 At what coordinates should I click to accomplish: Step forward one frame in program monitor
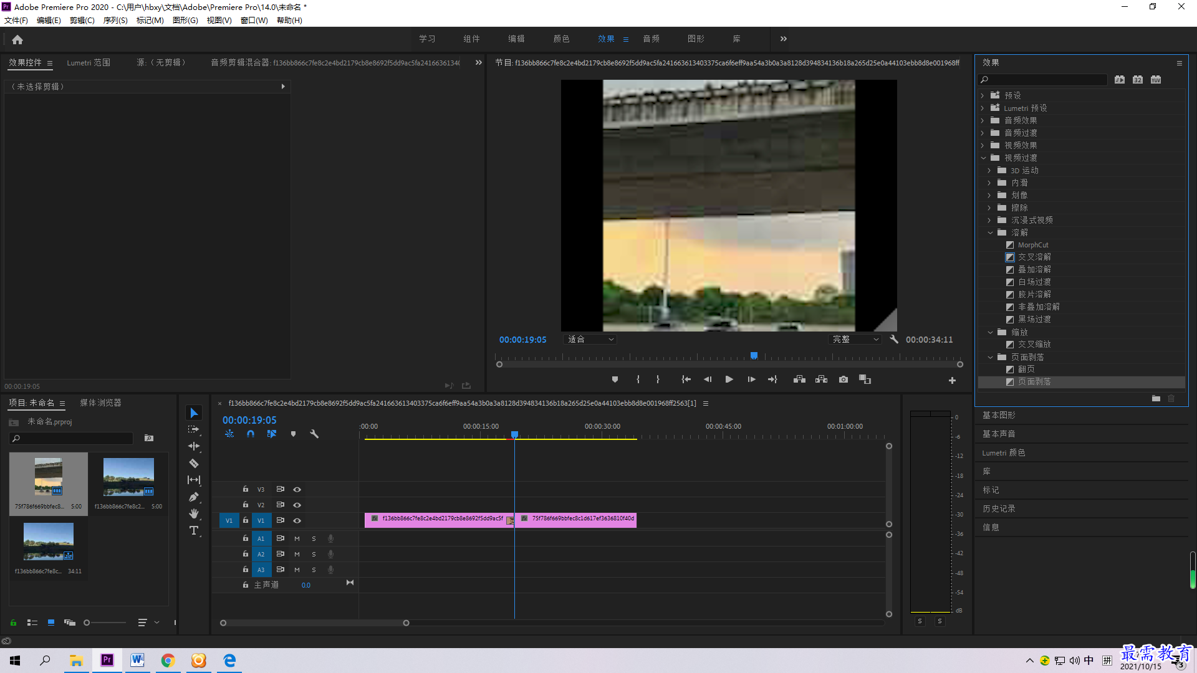[751, 379]
